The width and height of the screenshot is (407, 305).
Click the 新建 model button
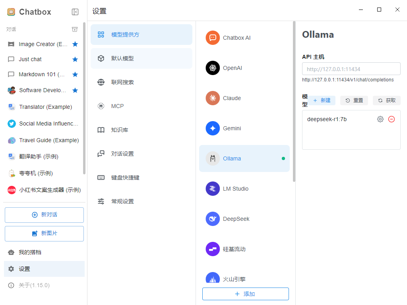coord(322,100)
